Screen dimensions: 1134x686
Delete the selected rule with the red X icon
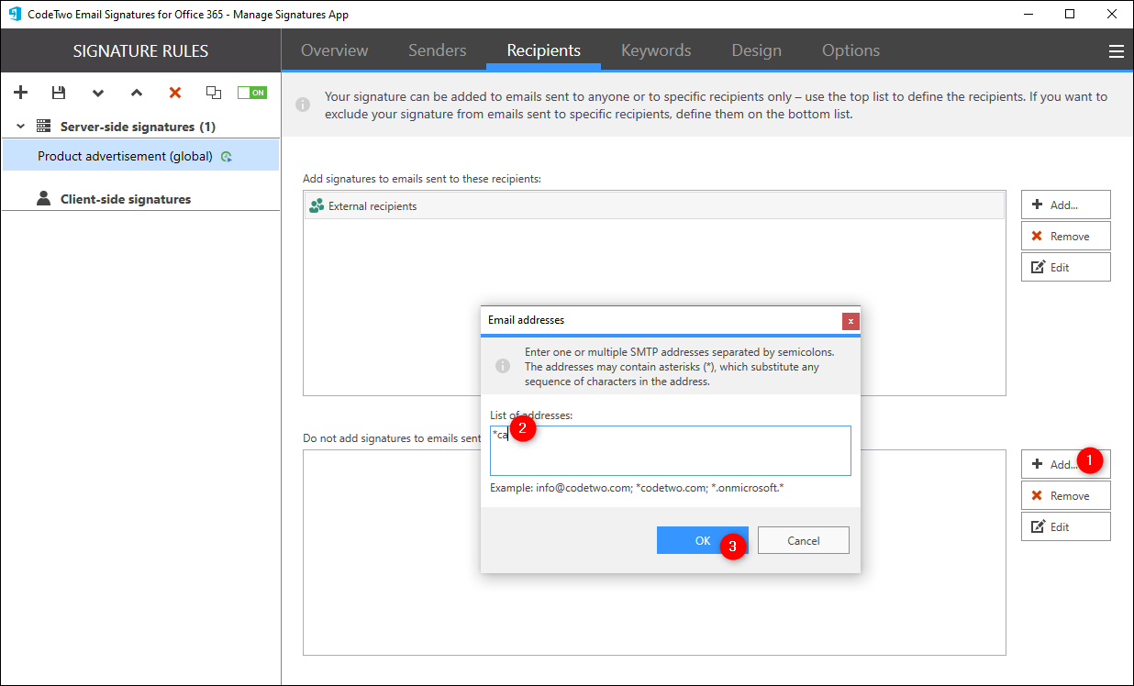point(174,92)
